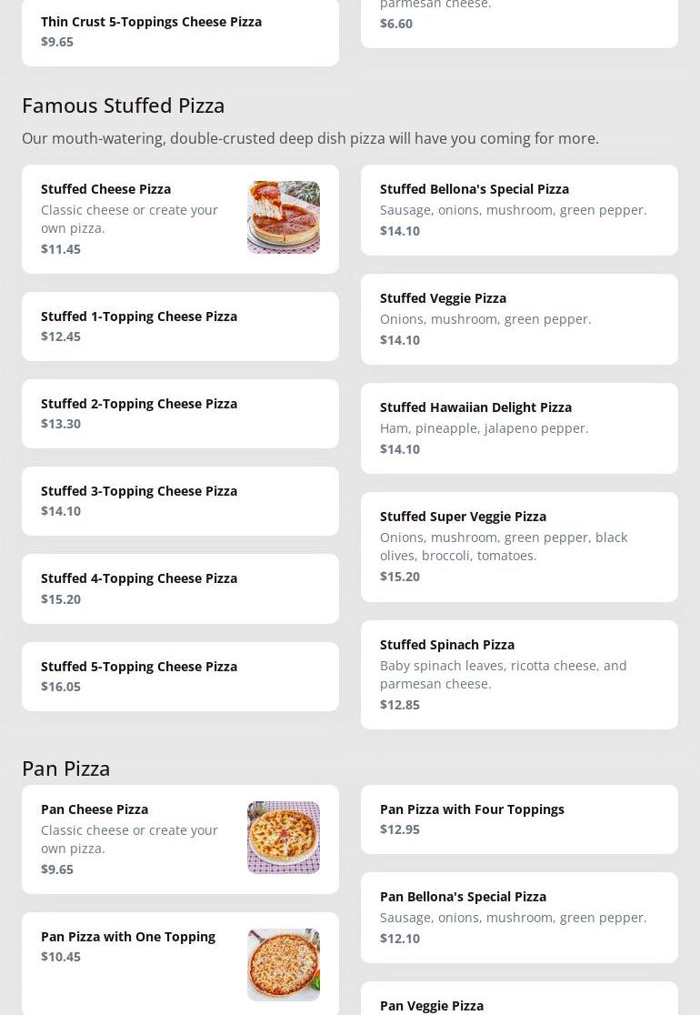Image resolution: width=700 pixels, height=1015 pixels.
Task: Open Pan Bellona's Special Pizza
Action: coord(518,917)
